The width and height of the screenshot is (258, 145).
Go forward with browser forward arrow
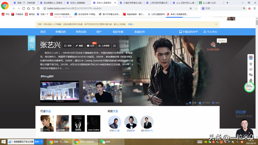point(19,8)
